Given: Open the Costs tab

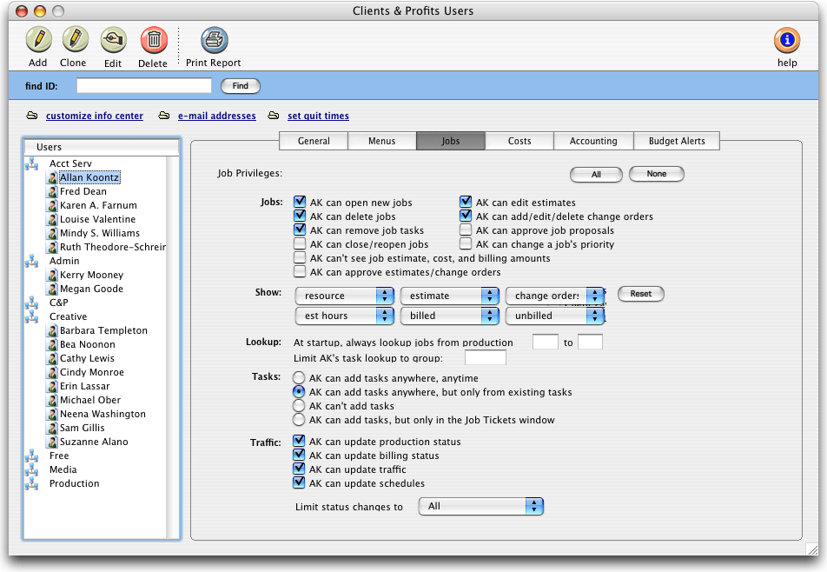Looking at the screenshot, I should pyautogui.click(x=519, y=141).
